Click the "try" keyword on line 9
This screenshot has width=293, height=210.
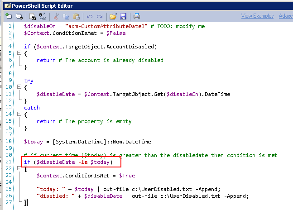29,81
